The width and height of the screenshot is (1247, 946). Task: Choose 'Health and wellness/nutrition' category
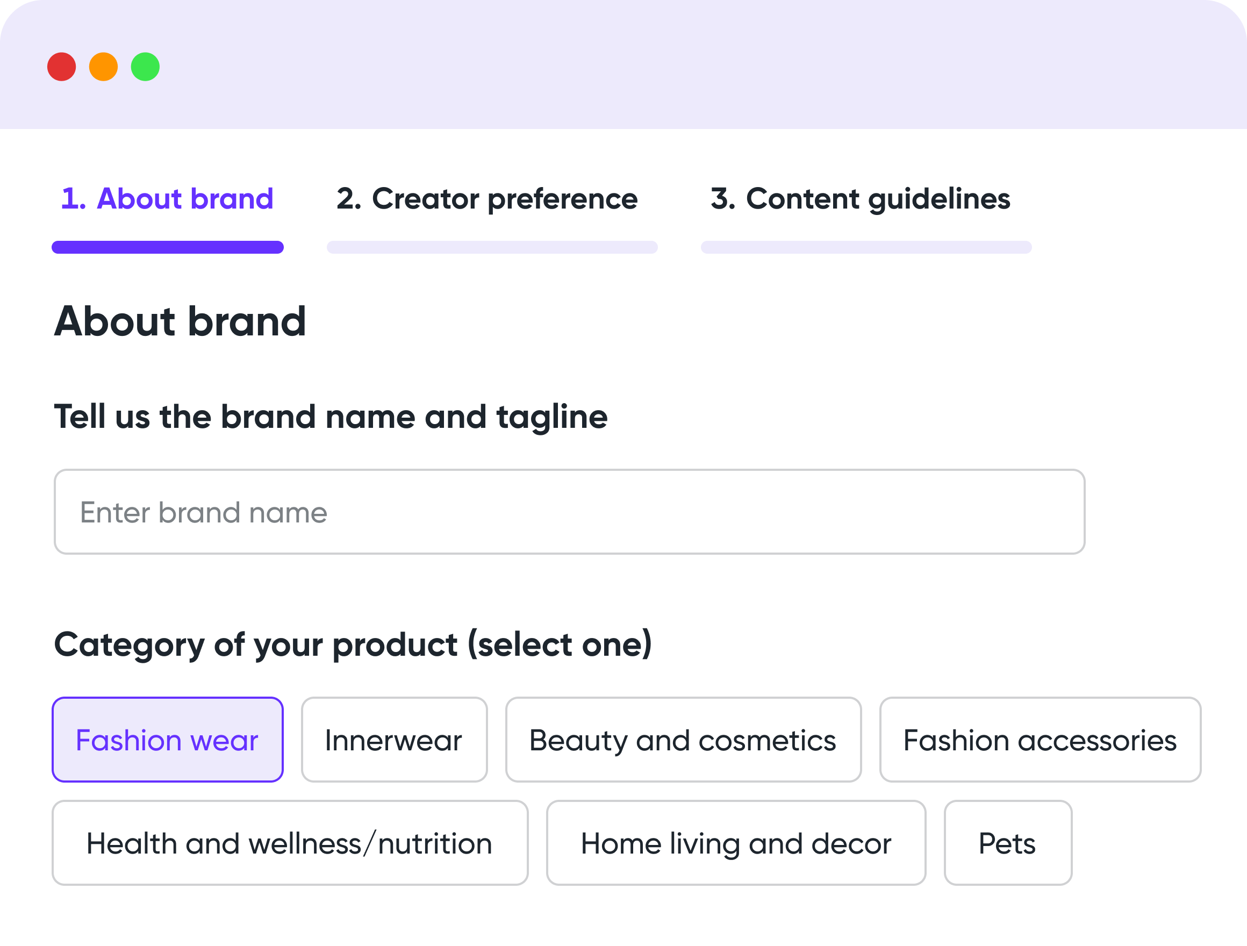click(x=290, y=843)
